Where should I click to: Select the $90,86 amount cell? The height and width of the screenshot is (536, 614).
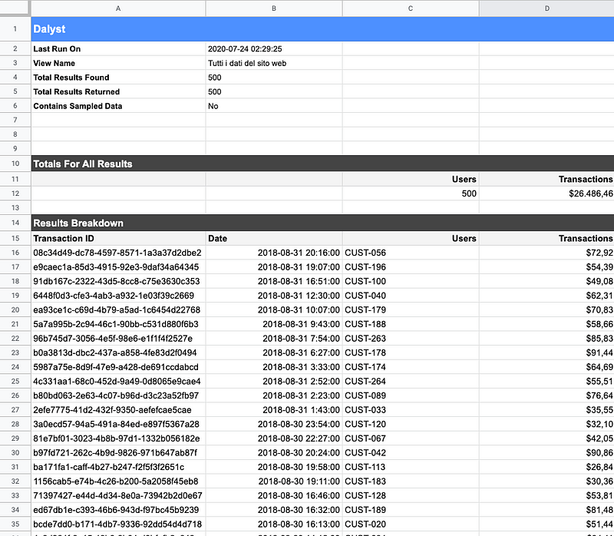546,453
